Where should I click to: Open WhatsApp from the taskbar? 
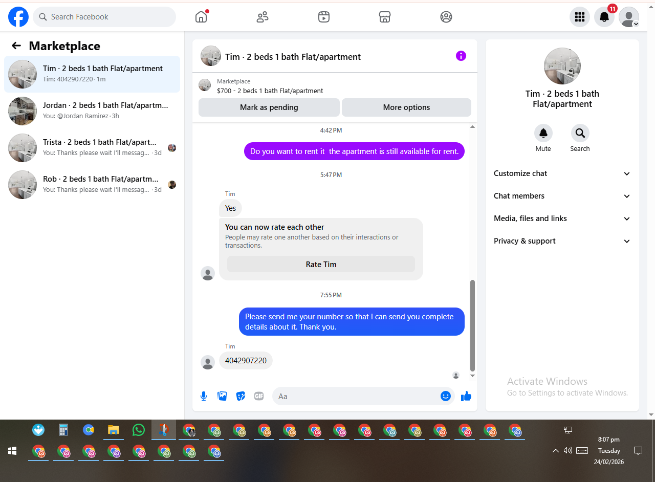click(x=138, y=430)
